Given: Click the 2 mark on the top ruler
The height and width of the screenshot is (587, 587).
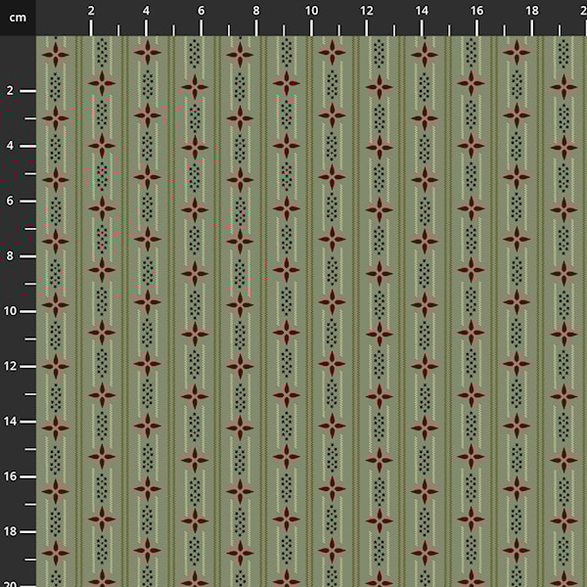Looking at the screenshot, I should point(91,10).
